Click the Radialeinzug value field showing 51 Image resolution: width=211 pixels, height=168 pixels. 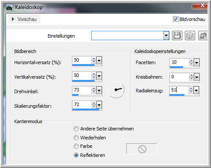click(179, 90)
